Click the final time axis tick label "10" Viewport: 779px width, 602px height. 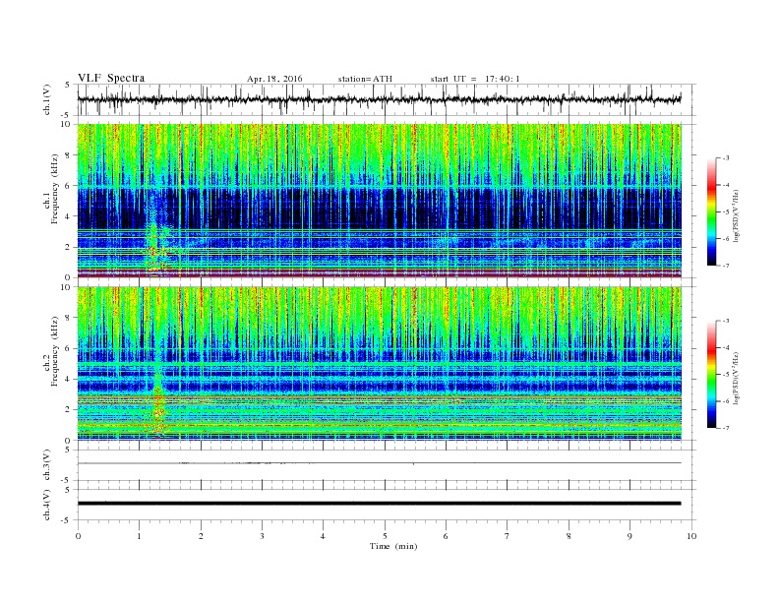[691, 536]
